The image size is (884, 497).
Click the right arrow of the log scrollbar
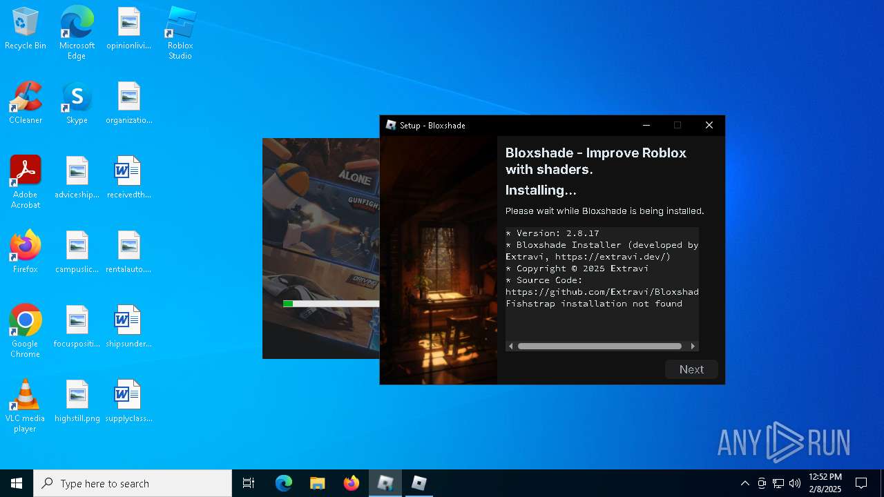click(x=693, y=346)
